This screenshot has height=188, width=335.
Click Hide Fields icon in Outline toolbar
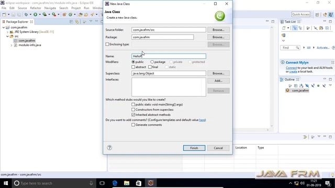pyautogui.click(x=307, y=86)
